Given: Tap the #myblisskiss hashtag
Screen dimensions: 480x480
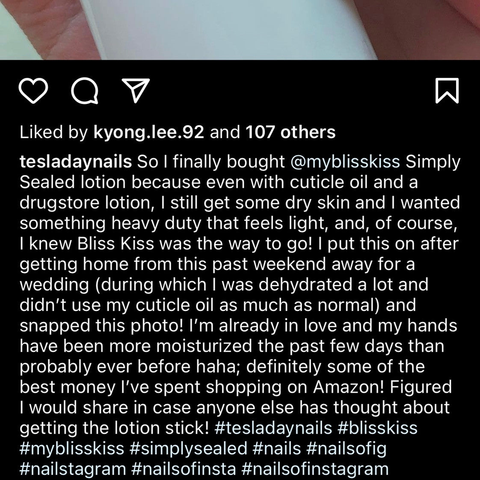Looking at the screenshot, I should (72, 448).
